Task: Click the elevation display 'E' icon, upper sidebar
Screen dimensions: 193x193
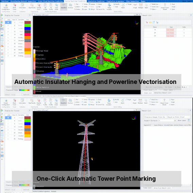Action: click(x=2, y=15)
